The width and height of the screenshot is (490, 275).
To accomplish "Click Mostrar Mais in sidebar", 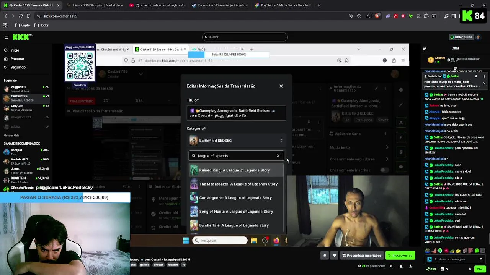I will point(11,136).
